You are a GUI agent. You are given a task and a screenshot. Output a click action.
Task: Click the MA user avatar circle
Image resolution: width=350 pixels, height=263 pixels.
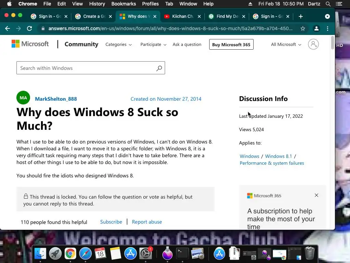click(23, 98)
